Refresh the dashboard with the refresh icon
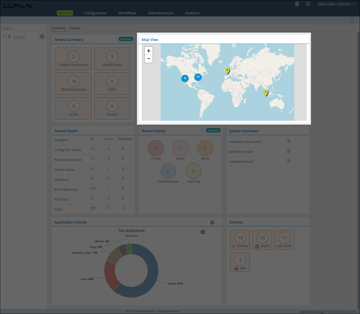Viewport: 360px width, 314px height. point(352,20)
